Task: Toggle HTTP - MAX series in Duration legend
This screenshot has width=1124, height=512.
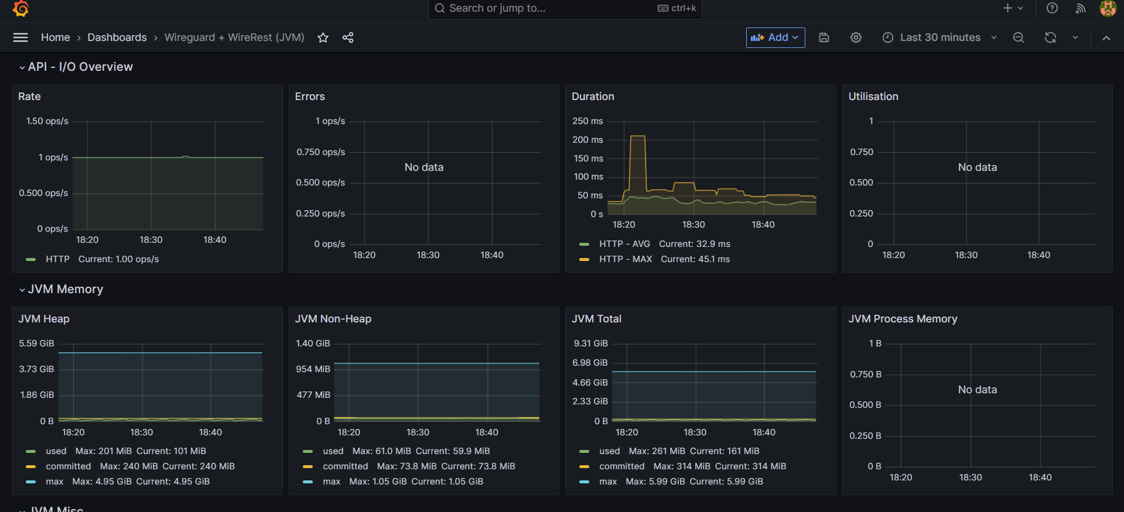Action: coord(626,259)
